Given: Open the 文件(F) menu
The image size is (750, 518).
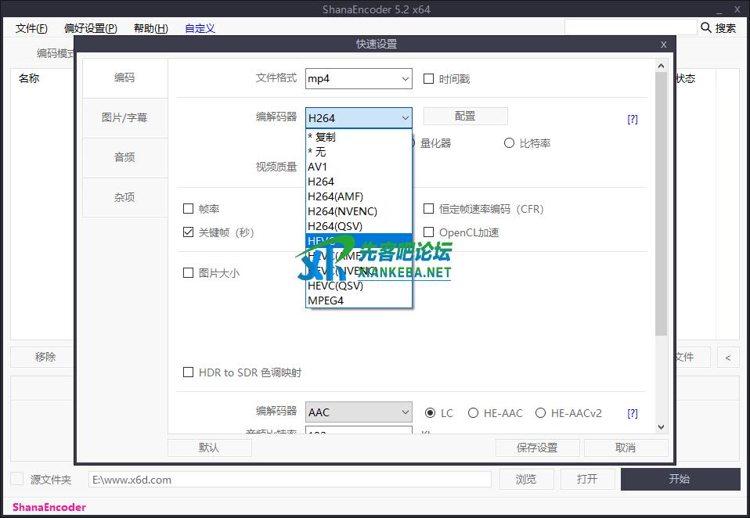Looking at the screenshot, I should pyautogui.click(x=31, y=28).
